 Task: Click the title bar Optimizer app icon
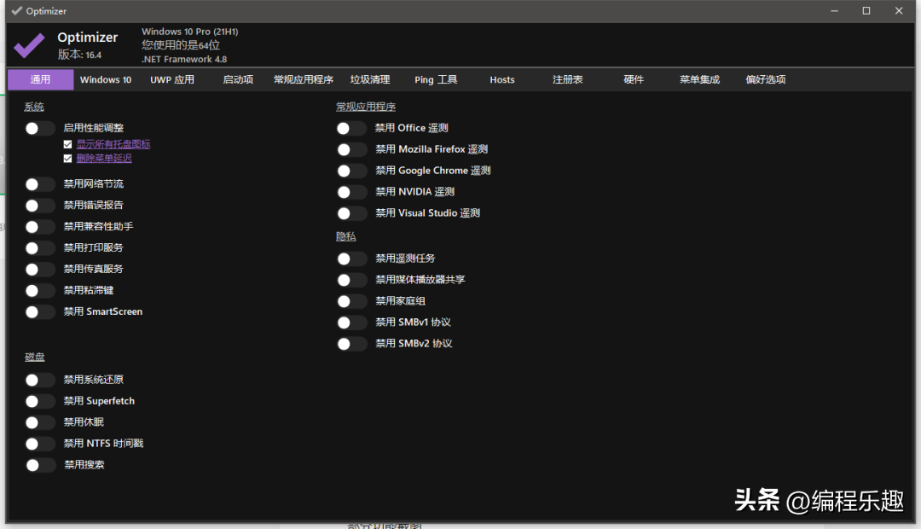pyautogui.click(x=17, y=11)
